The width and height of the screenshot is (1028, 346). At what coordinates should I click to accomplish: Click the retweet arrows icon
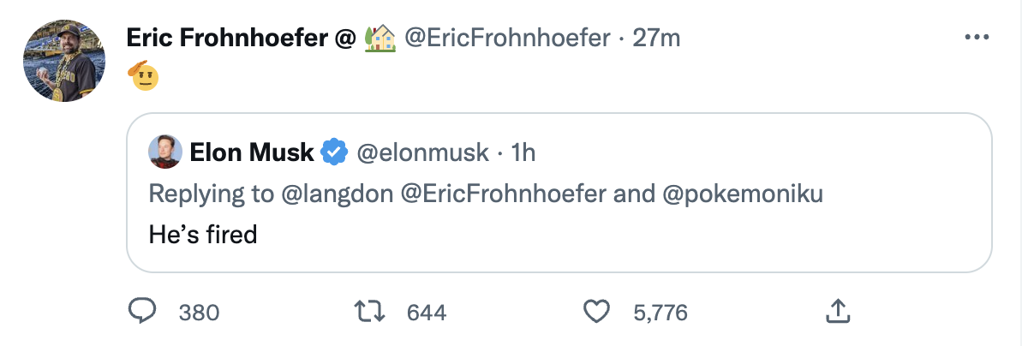370,312
